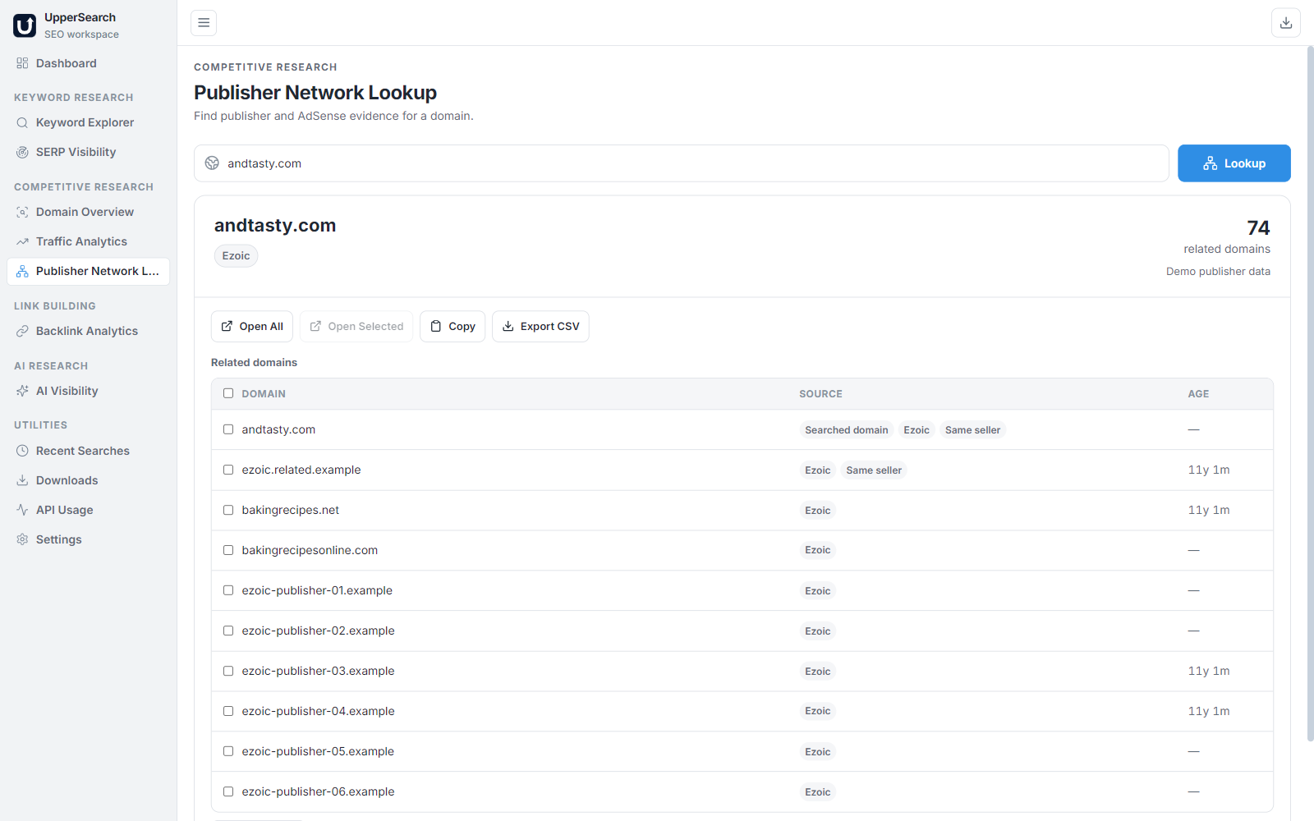Click the Open Selected button
The image size is (1314, 821).
point(356,327)
